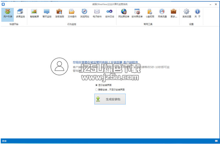This screenshot has height=144, width=220.
Task: Open 聊天监控 chat monitoring
Action: [x=47, y=13]
